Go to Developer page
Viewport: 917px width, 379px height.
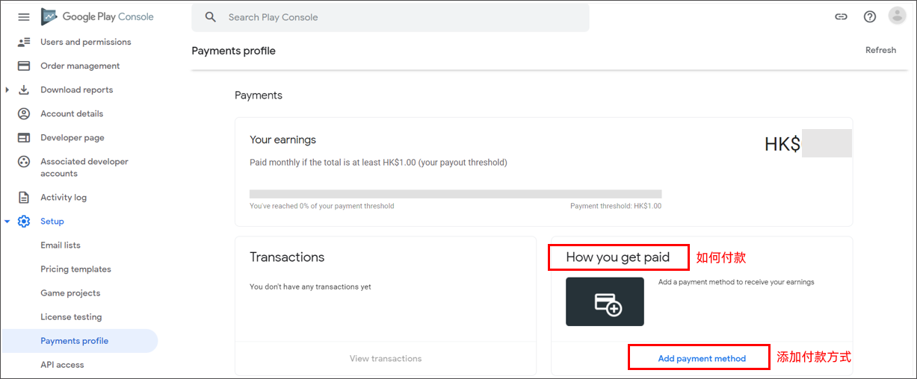pos(72,137)
